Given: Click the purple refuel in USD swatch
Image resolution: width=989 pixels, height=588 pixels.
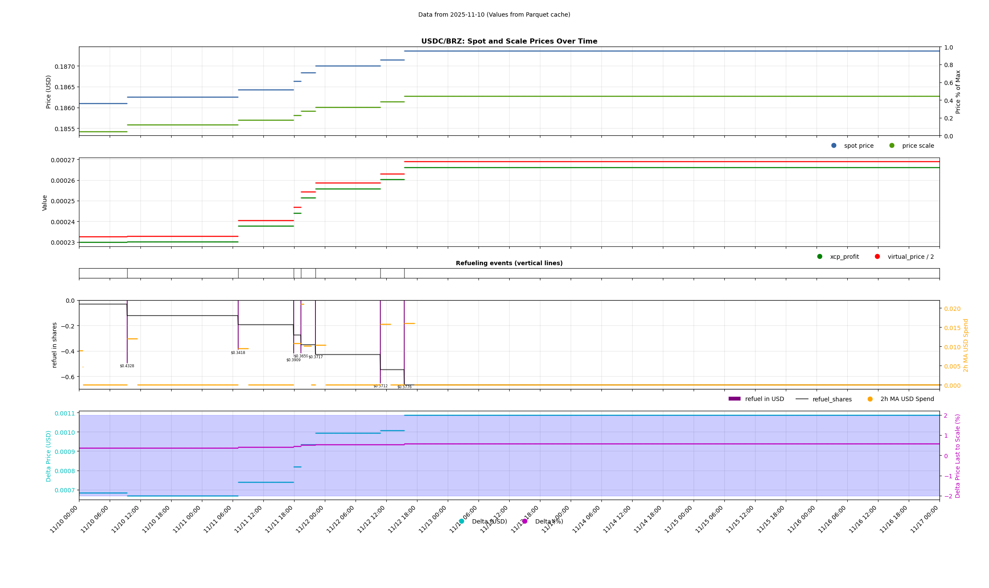Looking at the screenshot, I should 734,399.
